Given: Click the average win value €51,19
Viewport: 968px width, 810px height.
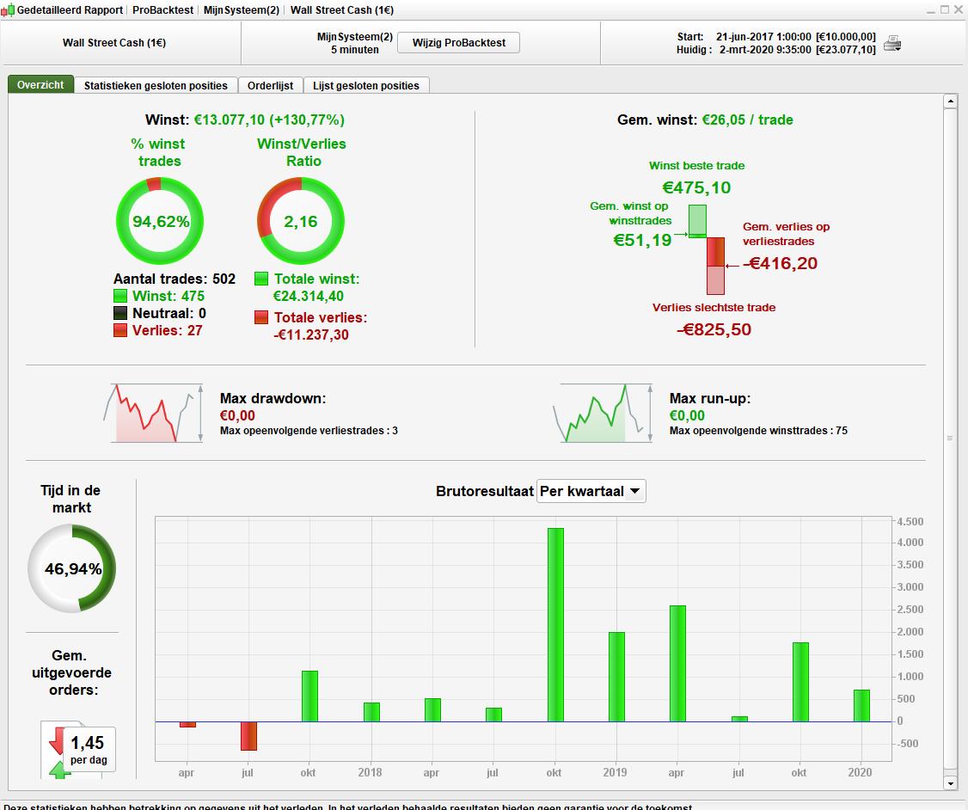Looking at the screenshot, I should click(x=642, y=240).
